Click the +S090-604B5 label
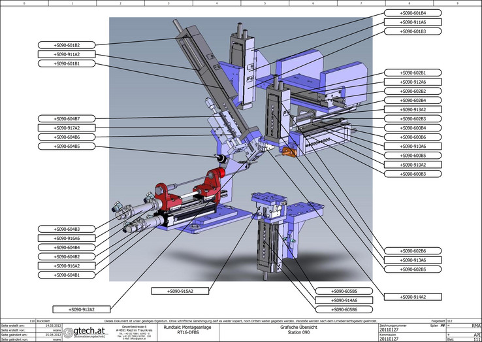Screen dimensions: 482x342 click(x=67, y=146)
